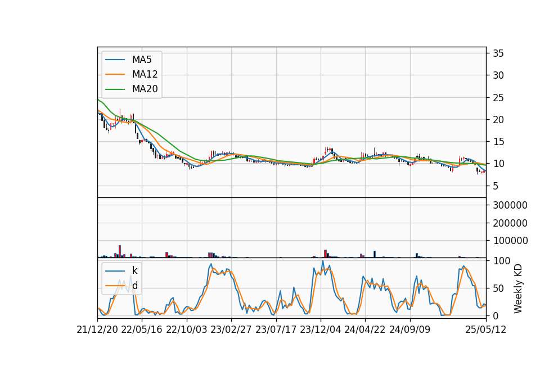
Task: Click the price axis value 15
Action: click(x=498, y=142)
